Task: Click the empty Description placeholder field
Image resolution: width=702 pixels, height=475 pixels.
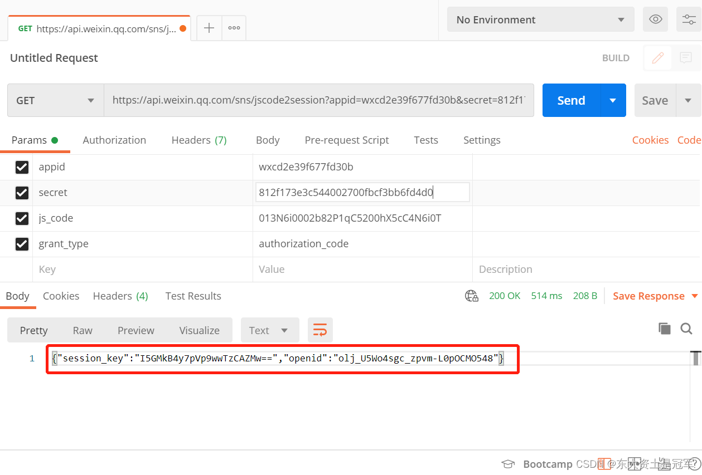Action: point(587,270)
